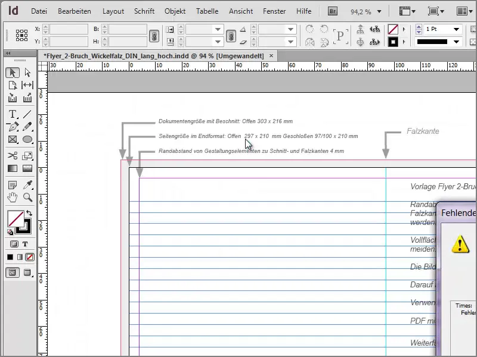Toggle constrain proportions for width and height
This screenshot has height=357, width=477.
153,35
